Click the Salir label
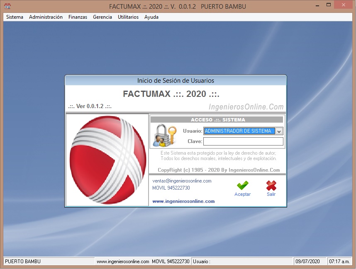This screenshot has width=356, height=269. pos(271,194)
